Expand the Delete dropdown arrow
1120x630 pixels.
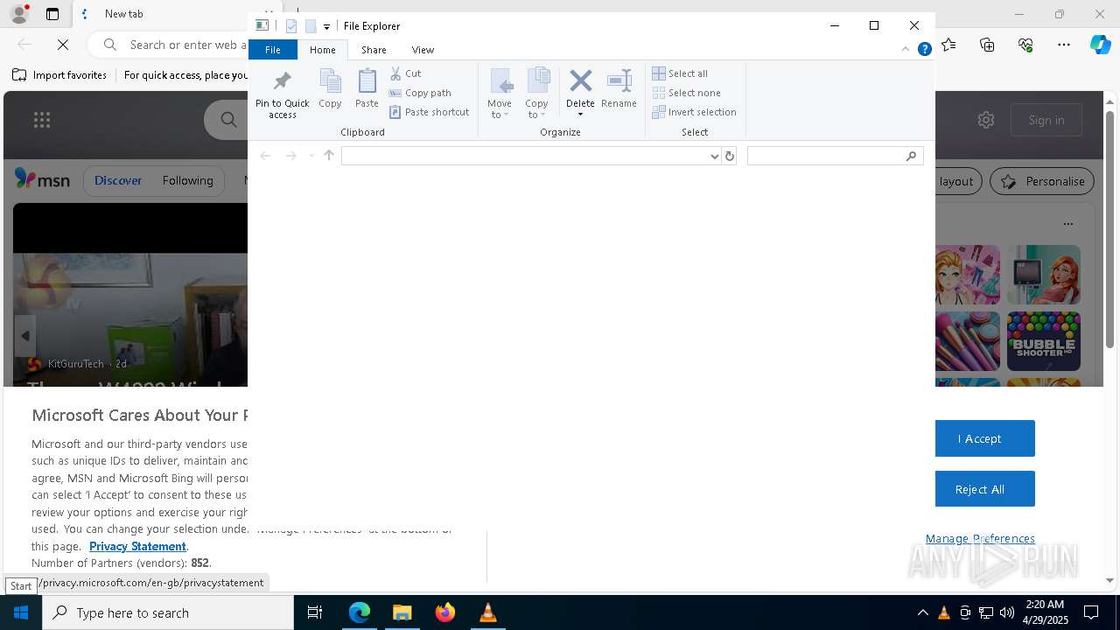pyautogui.click(x=580, y=115)
